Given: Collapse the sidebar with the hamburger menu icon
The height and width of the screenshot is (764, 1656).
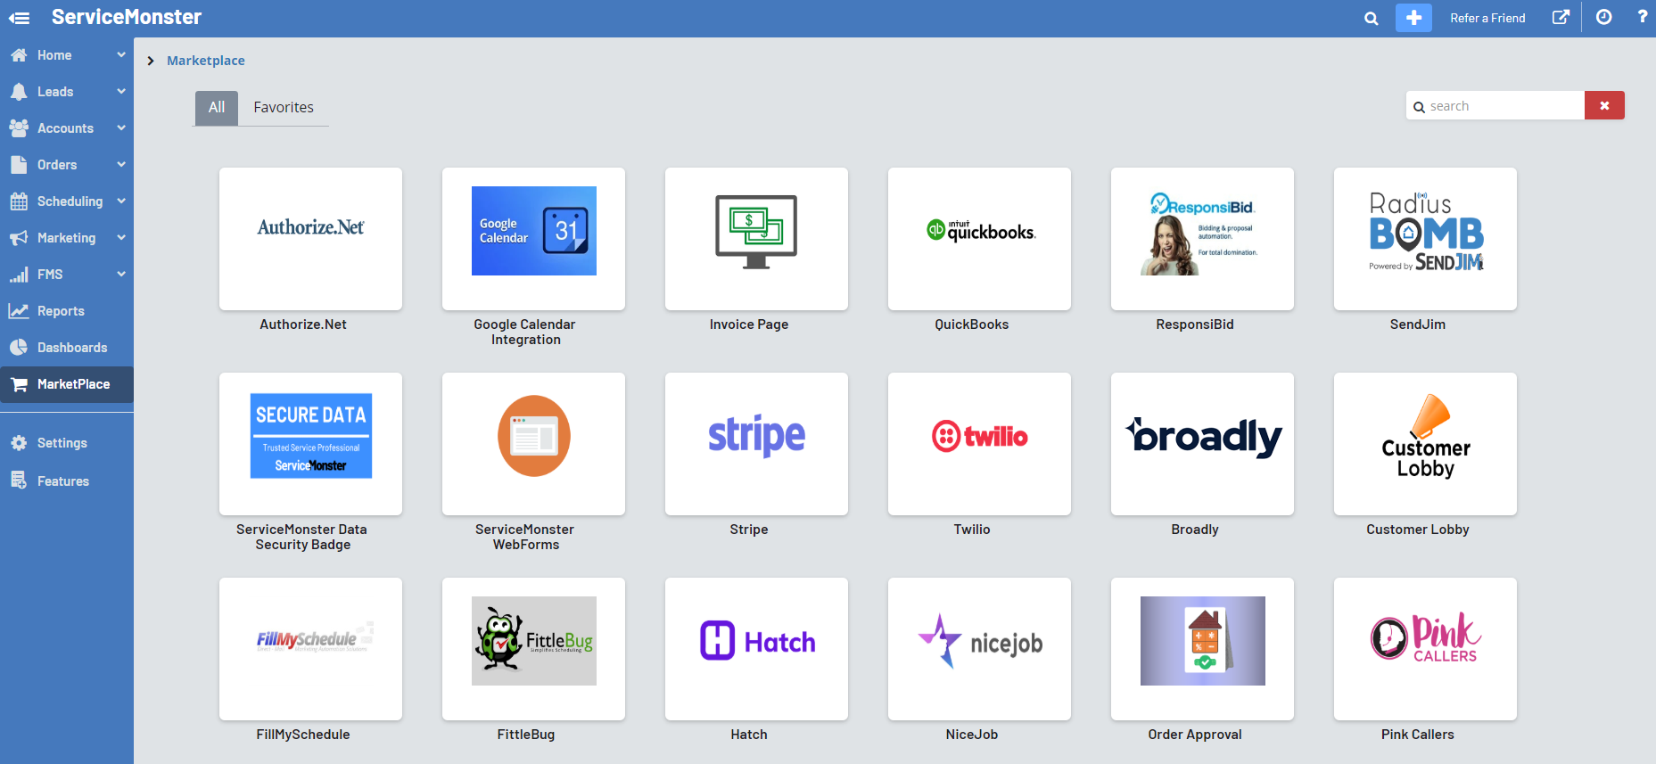Looking at the screenshot, I should click(x=19, y=18).
